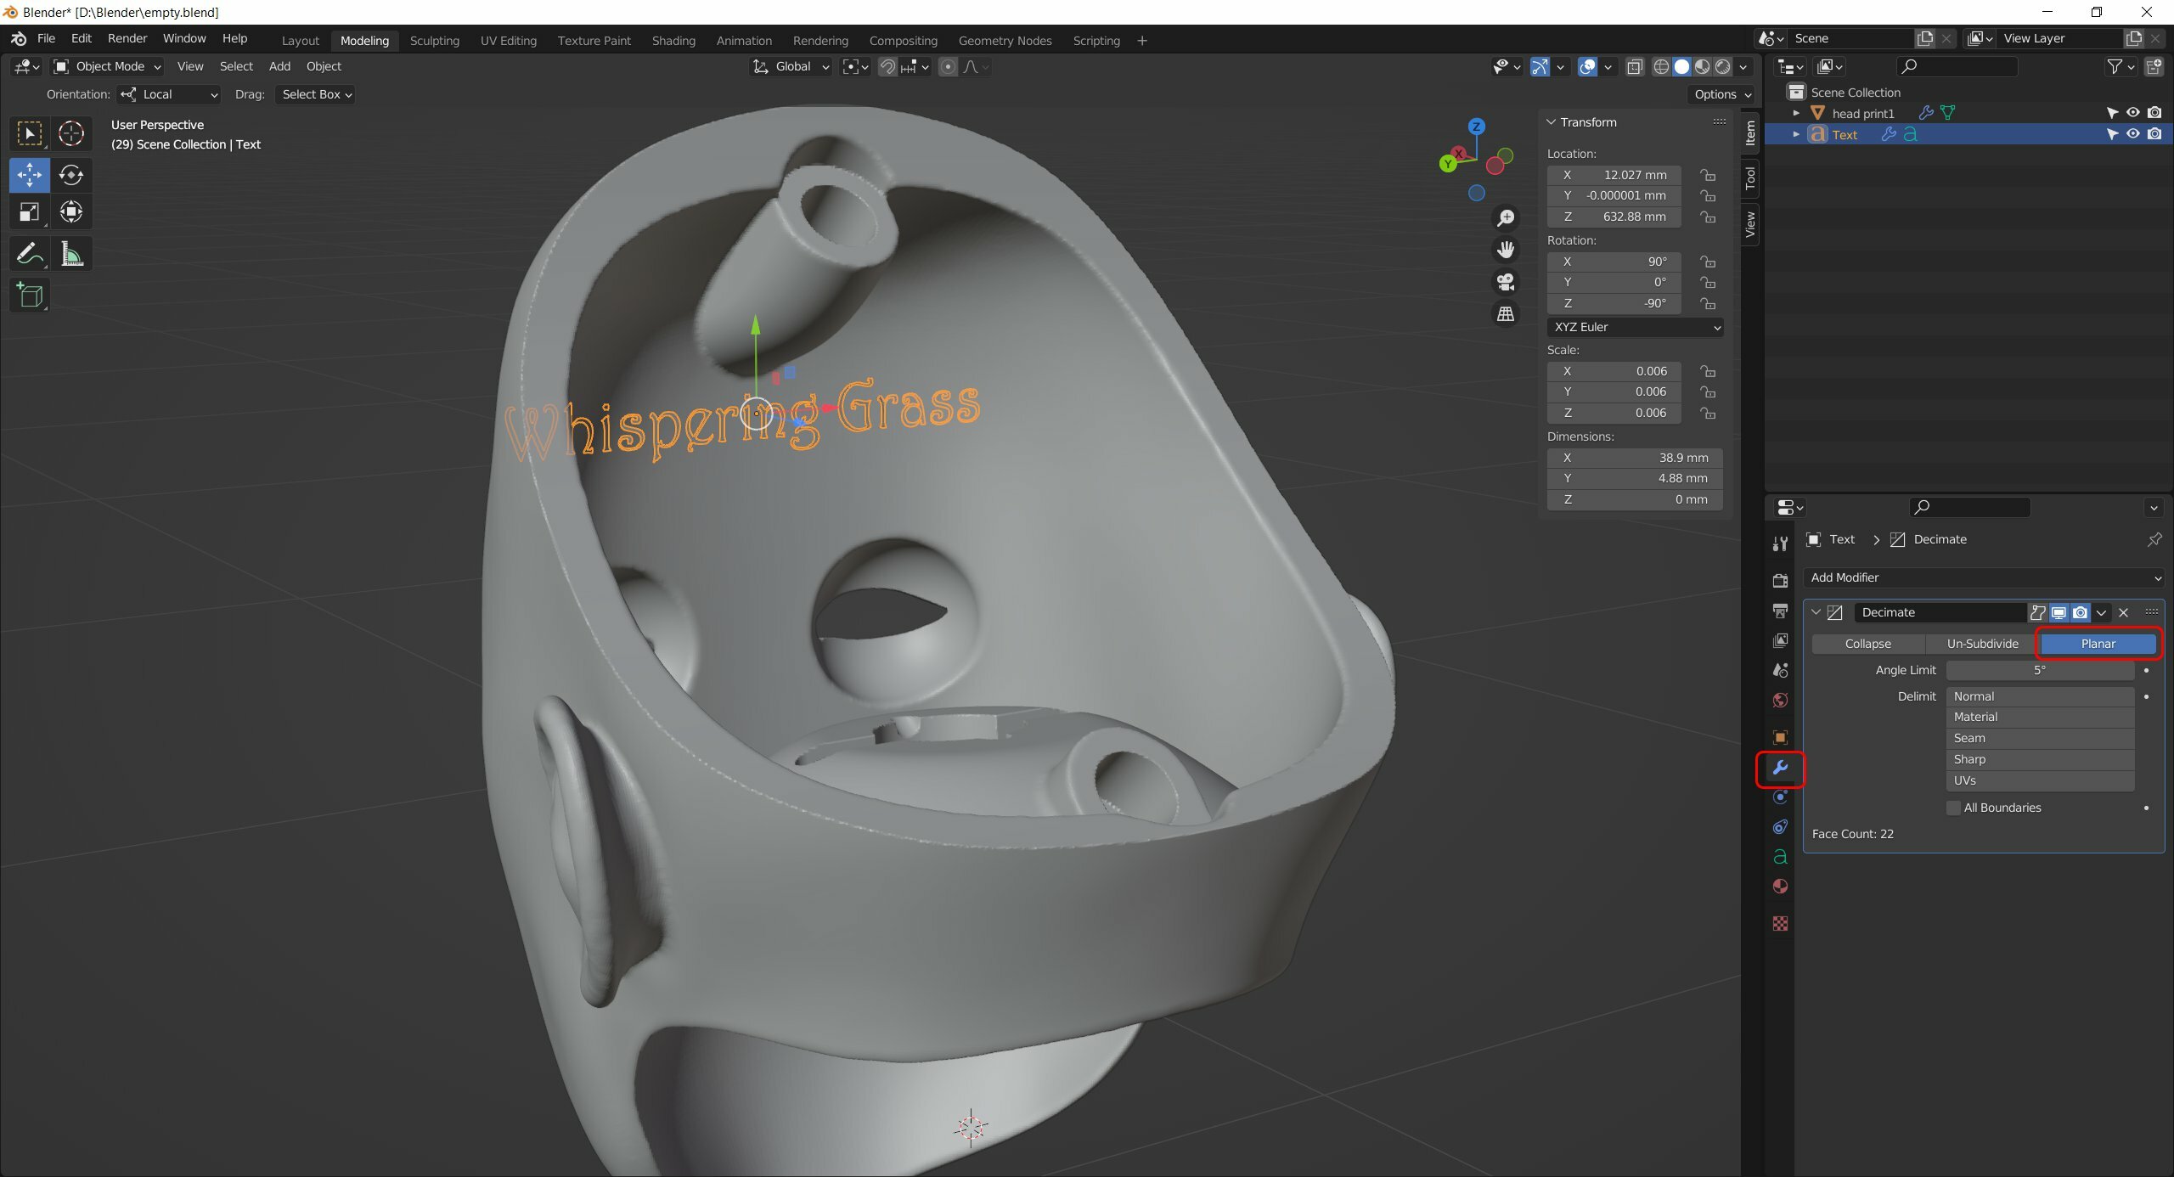Select the Planar decimate mode

[x=2098, y=644]
